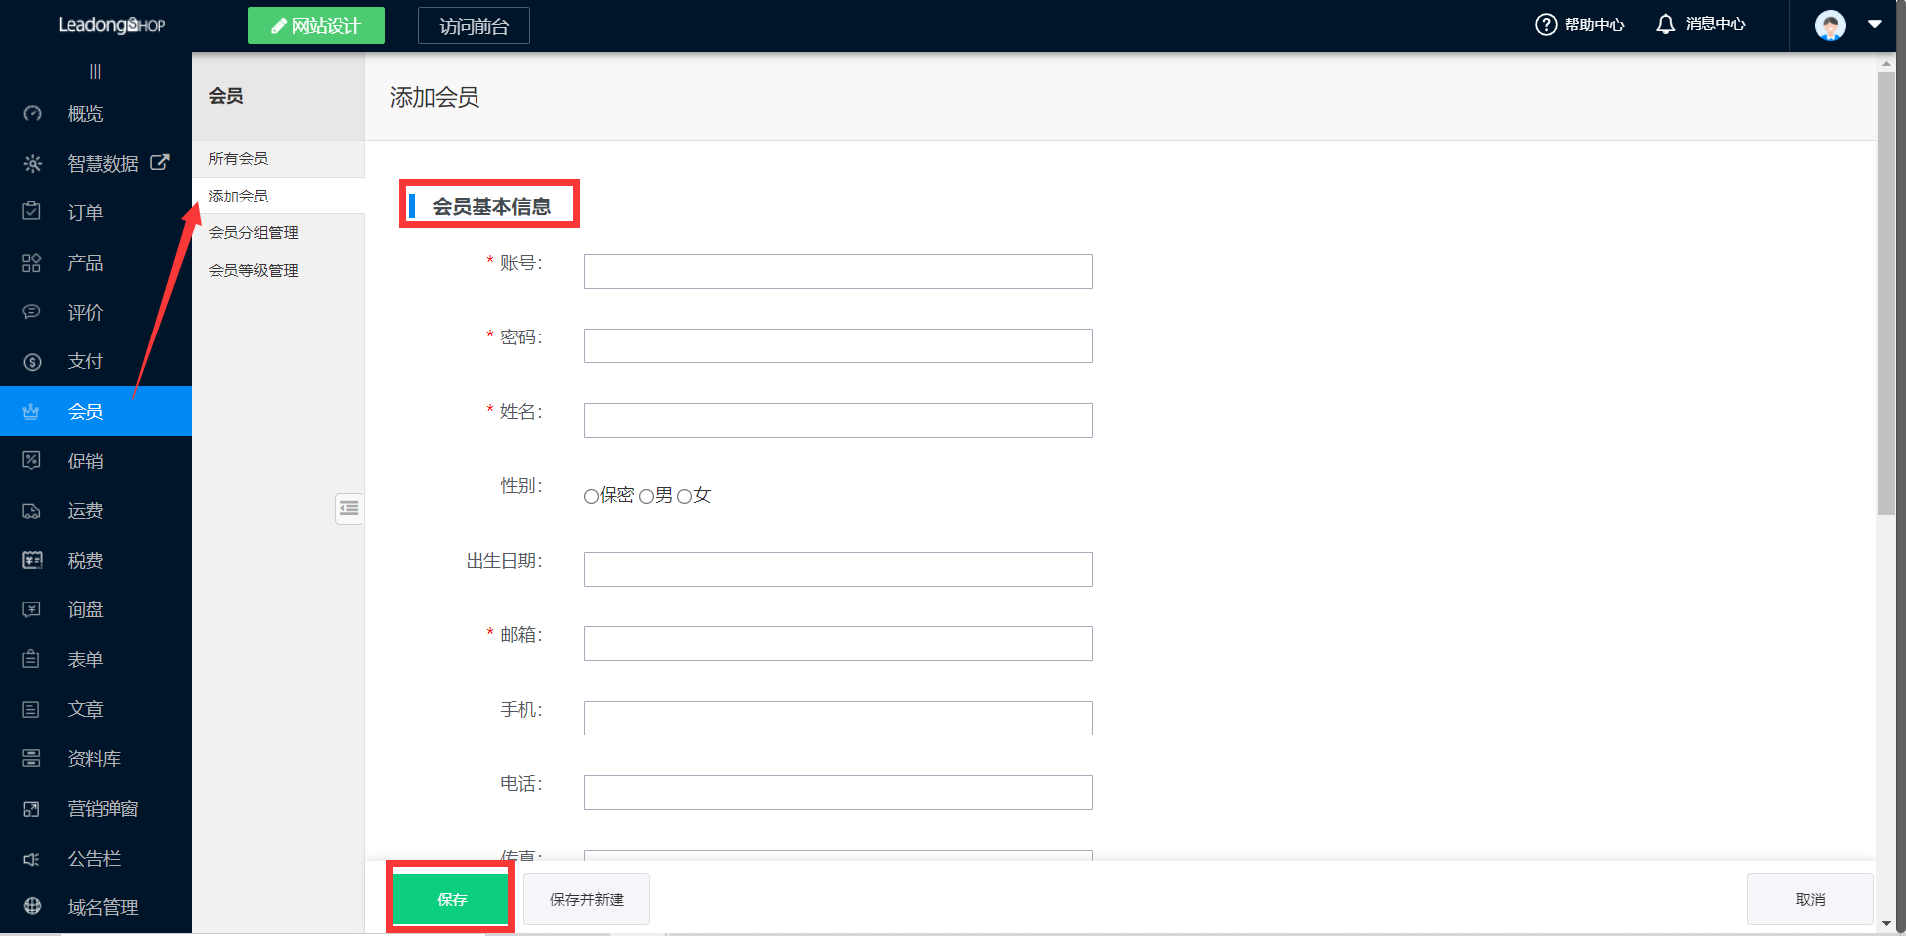Click the 消息中心 bell icon

click(1665, 25)
